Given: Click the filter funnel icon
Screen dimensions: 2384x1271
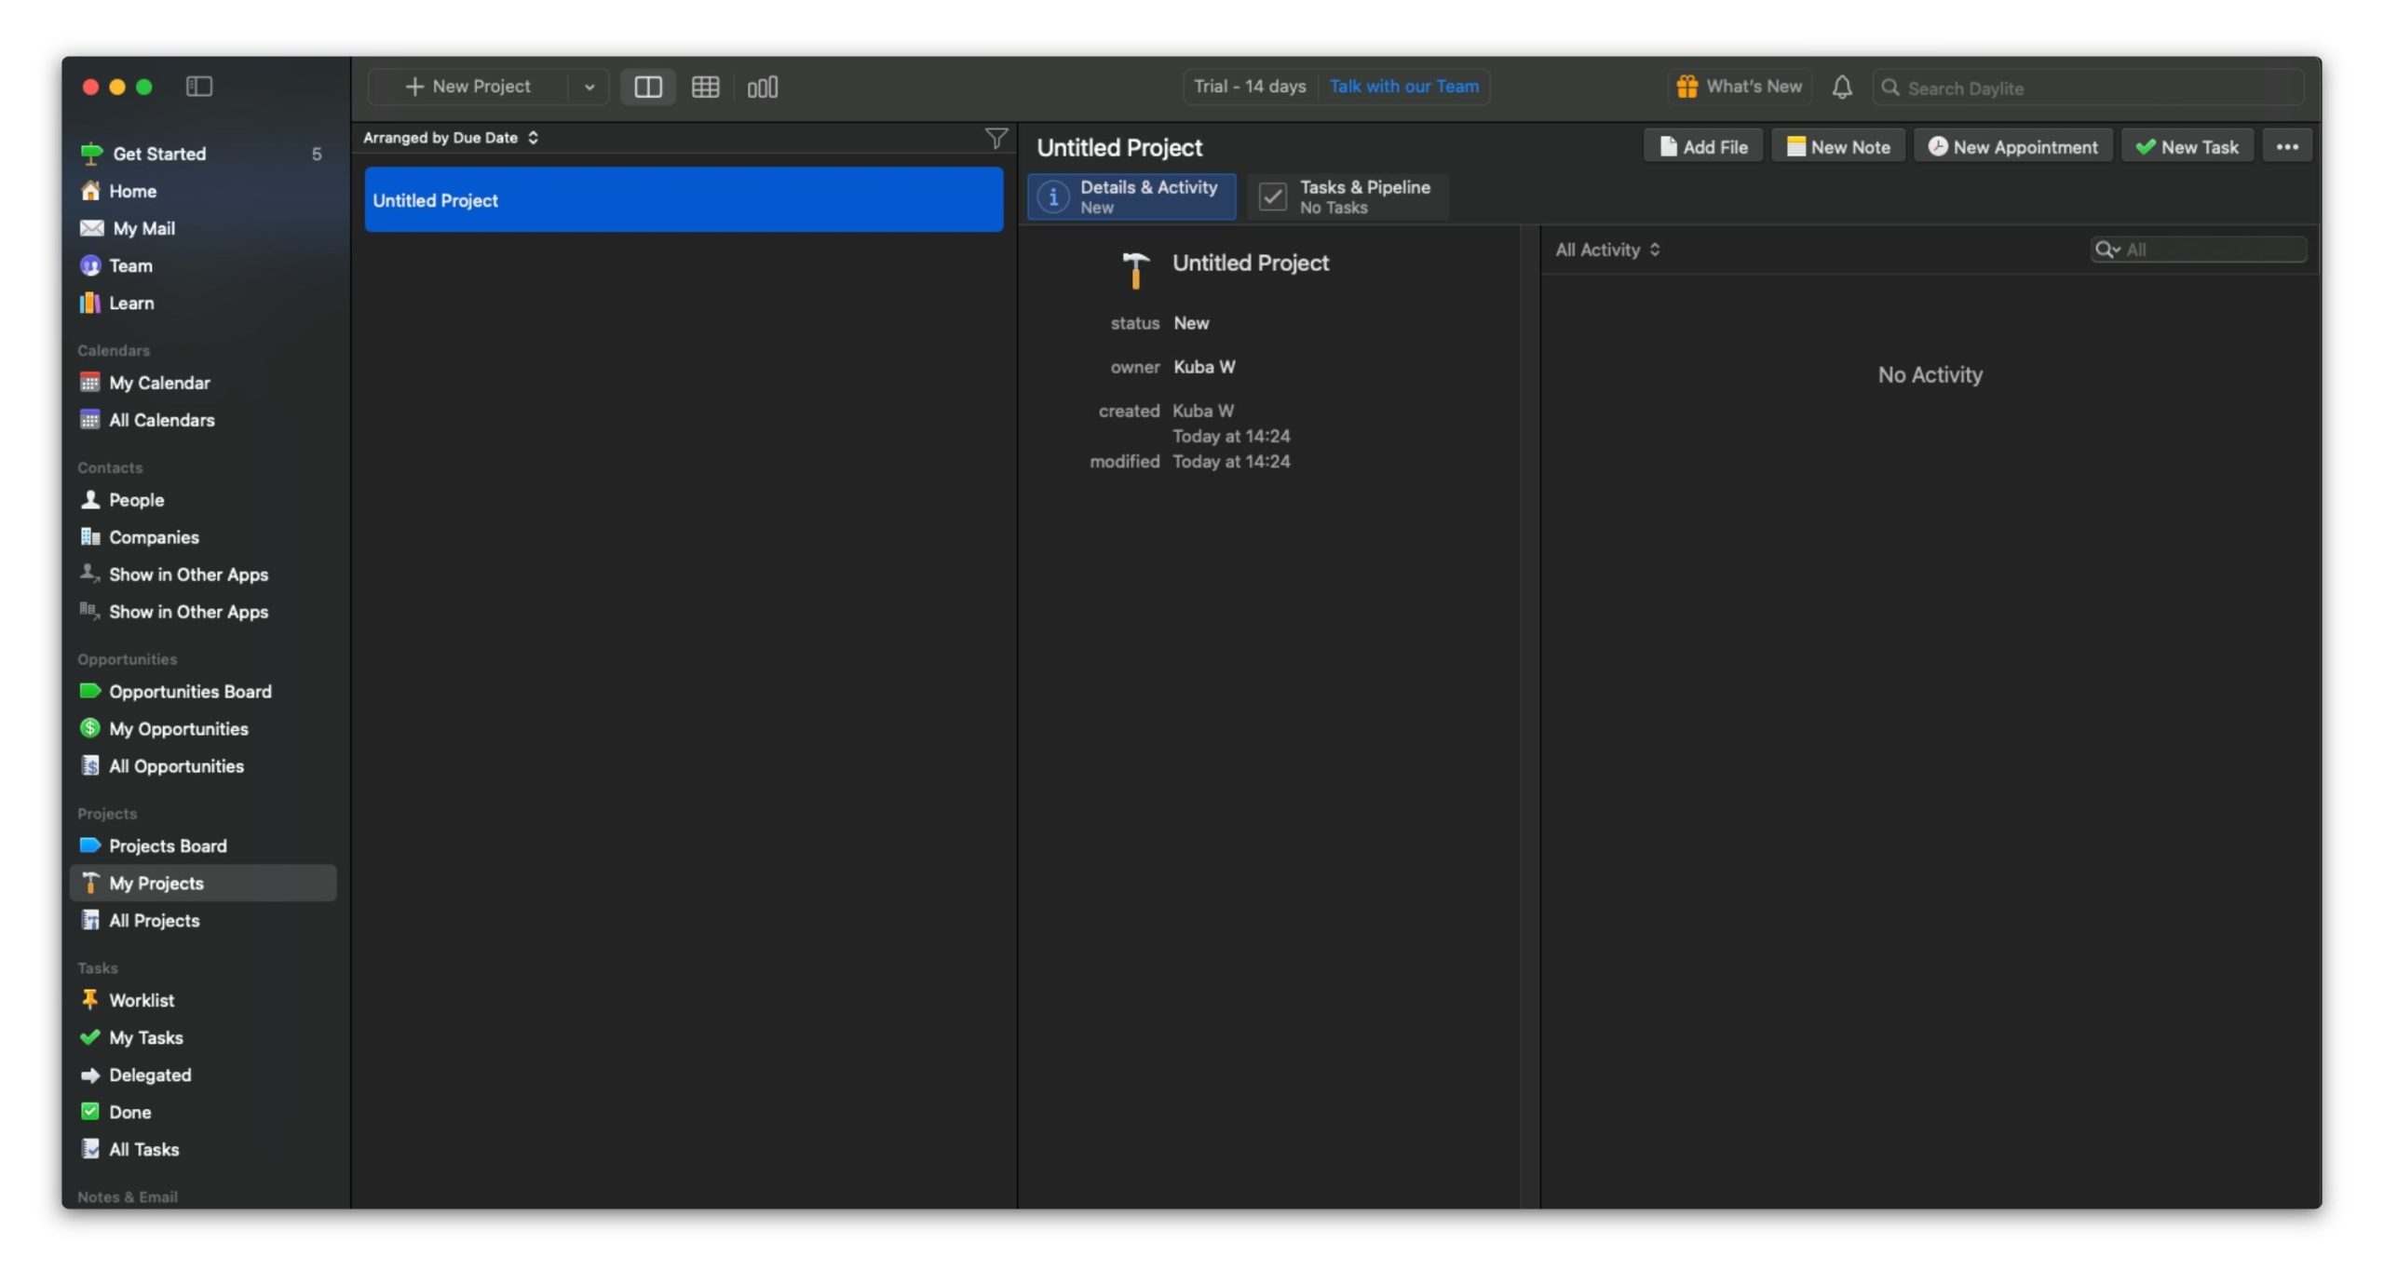Looking at the screenshot, I should (x=996, y=138).
